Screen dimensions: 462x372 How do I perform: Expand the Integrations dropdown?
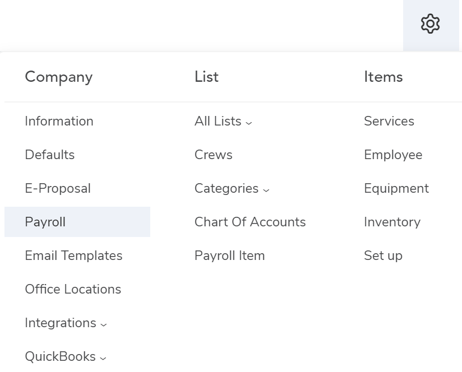pos(66,323)
